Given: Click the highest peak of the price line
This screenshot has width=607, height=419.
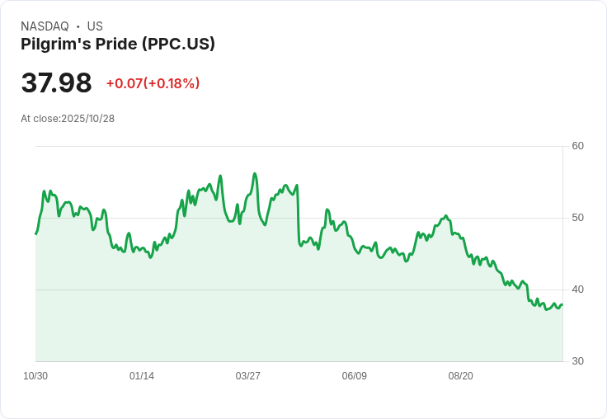Looking at the screenshot, I should point(255,173).
